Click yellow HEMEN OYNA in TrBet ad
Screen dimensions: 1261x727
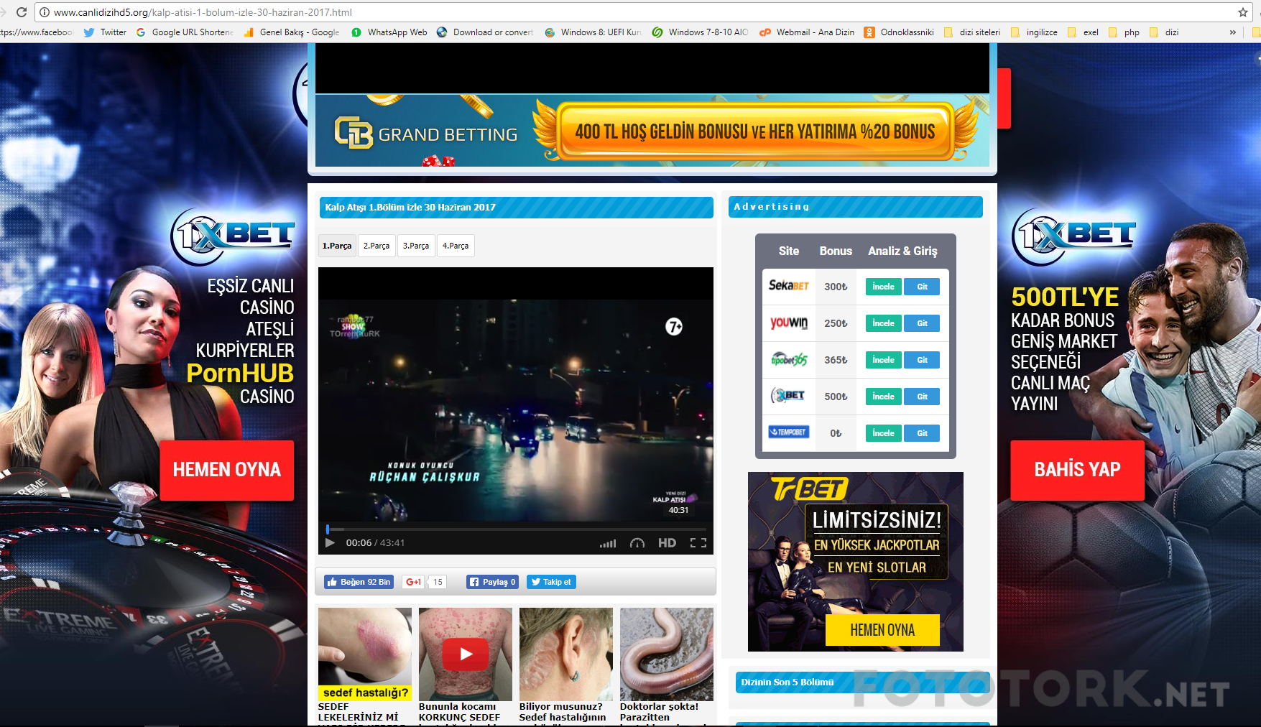click(x=882, y=630)
